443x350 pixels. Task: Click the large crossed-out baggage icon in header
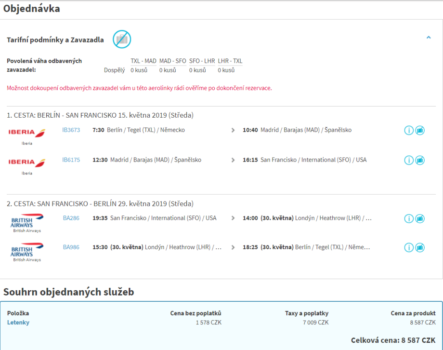coord(122,39)
